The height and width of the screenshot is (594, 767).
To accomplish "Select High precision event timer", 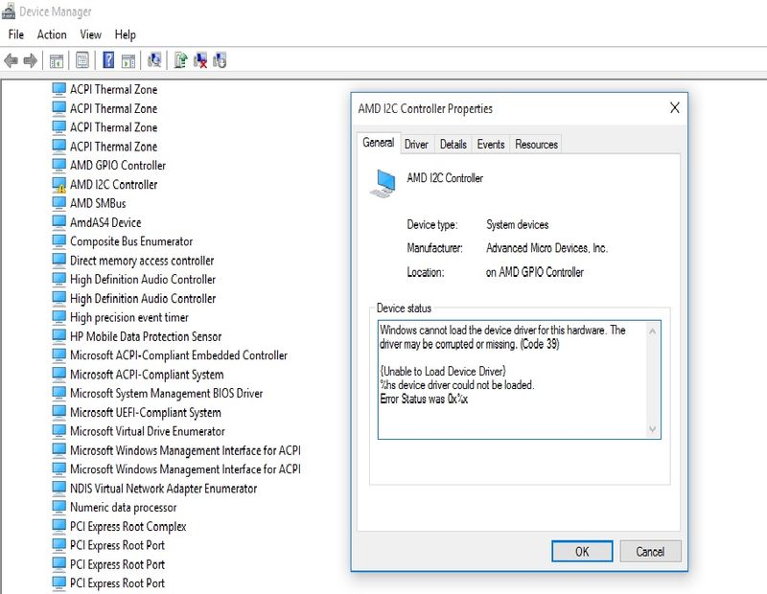I will [x=129, y=317].
